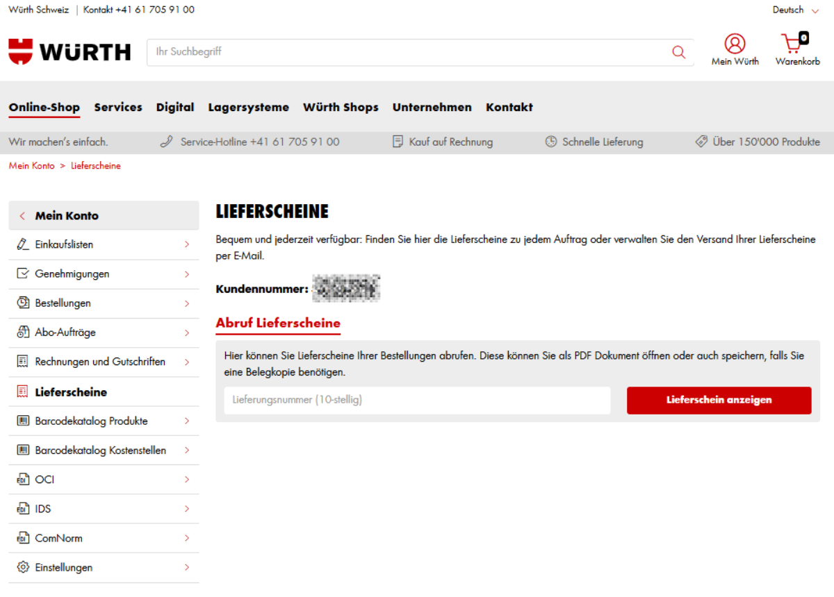
Task: Expand Einkaufslisten chevron
Action: coord(187,244)
